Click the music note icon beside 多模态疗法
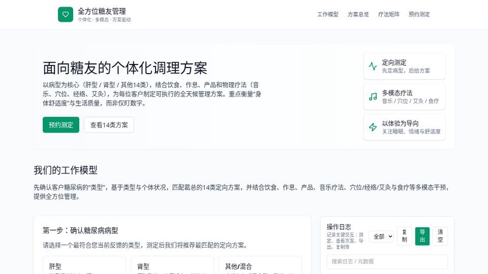Viewport: 488px width, 274px height. (373, 97)
